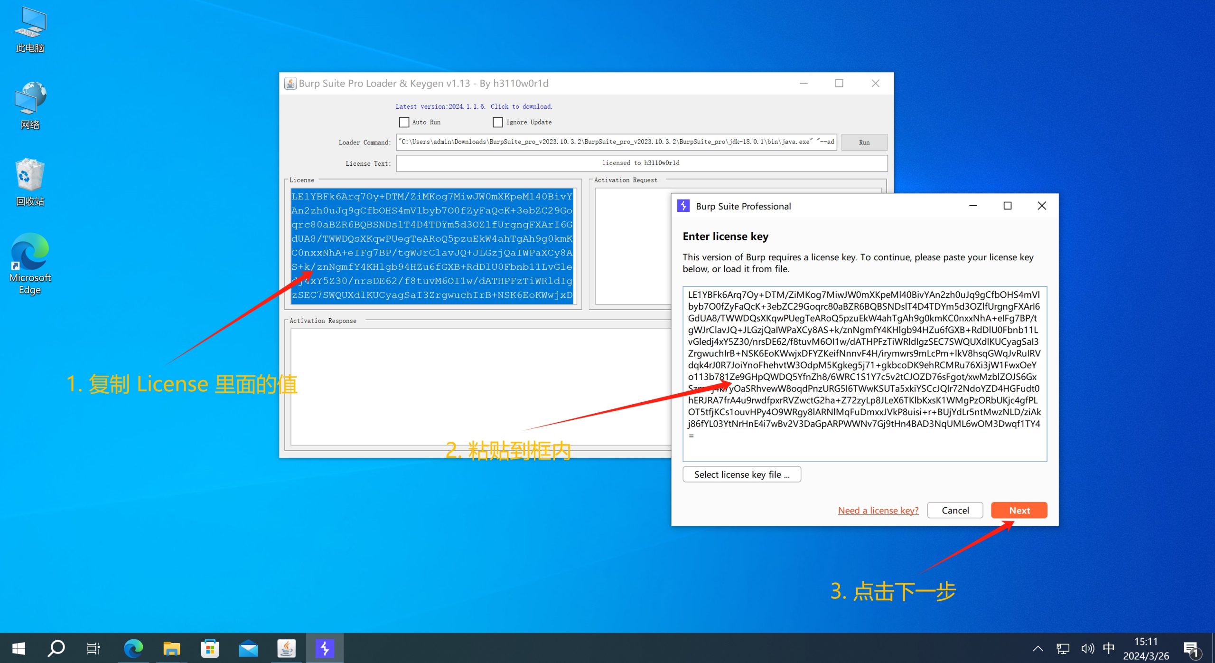Click the Activation Request group label

pyautogui.click(x=626, y=180)
